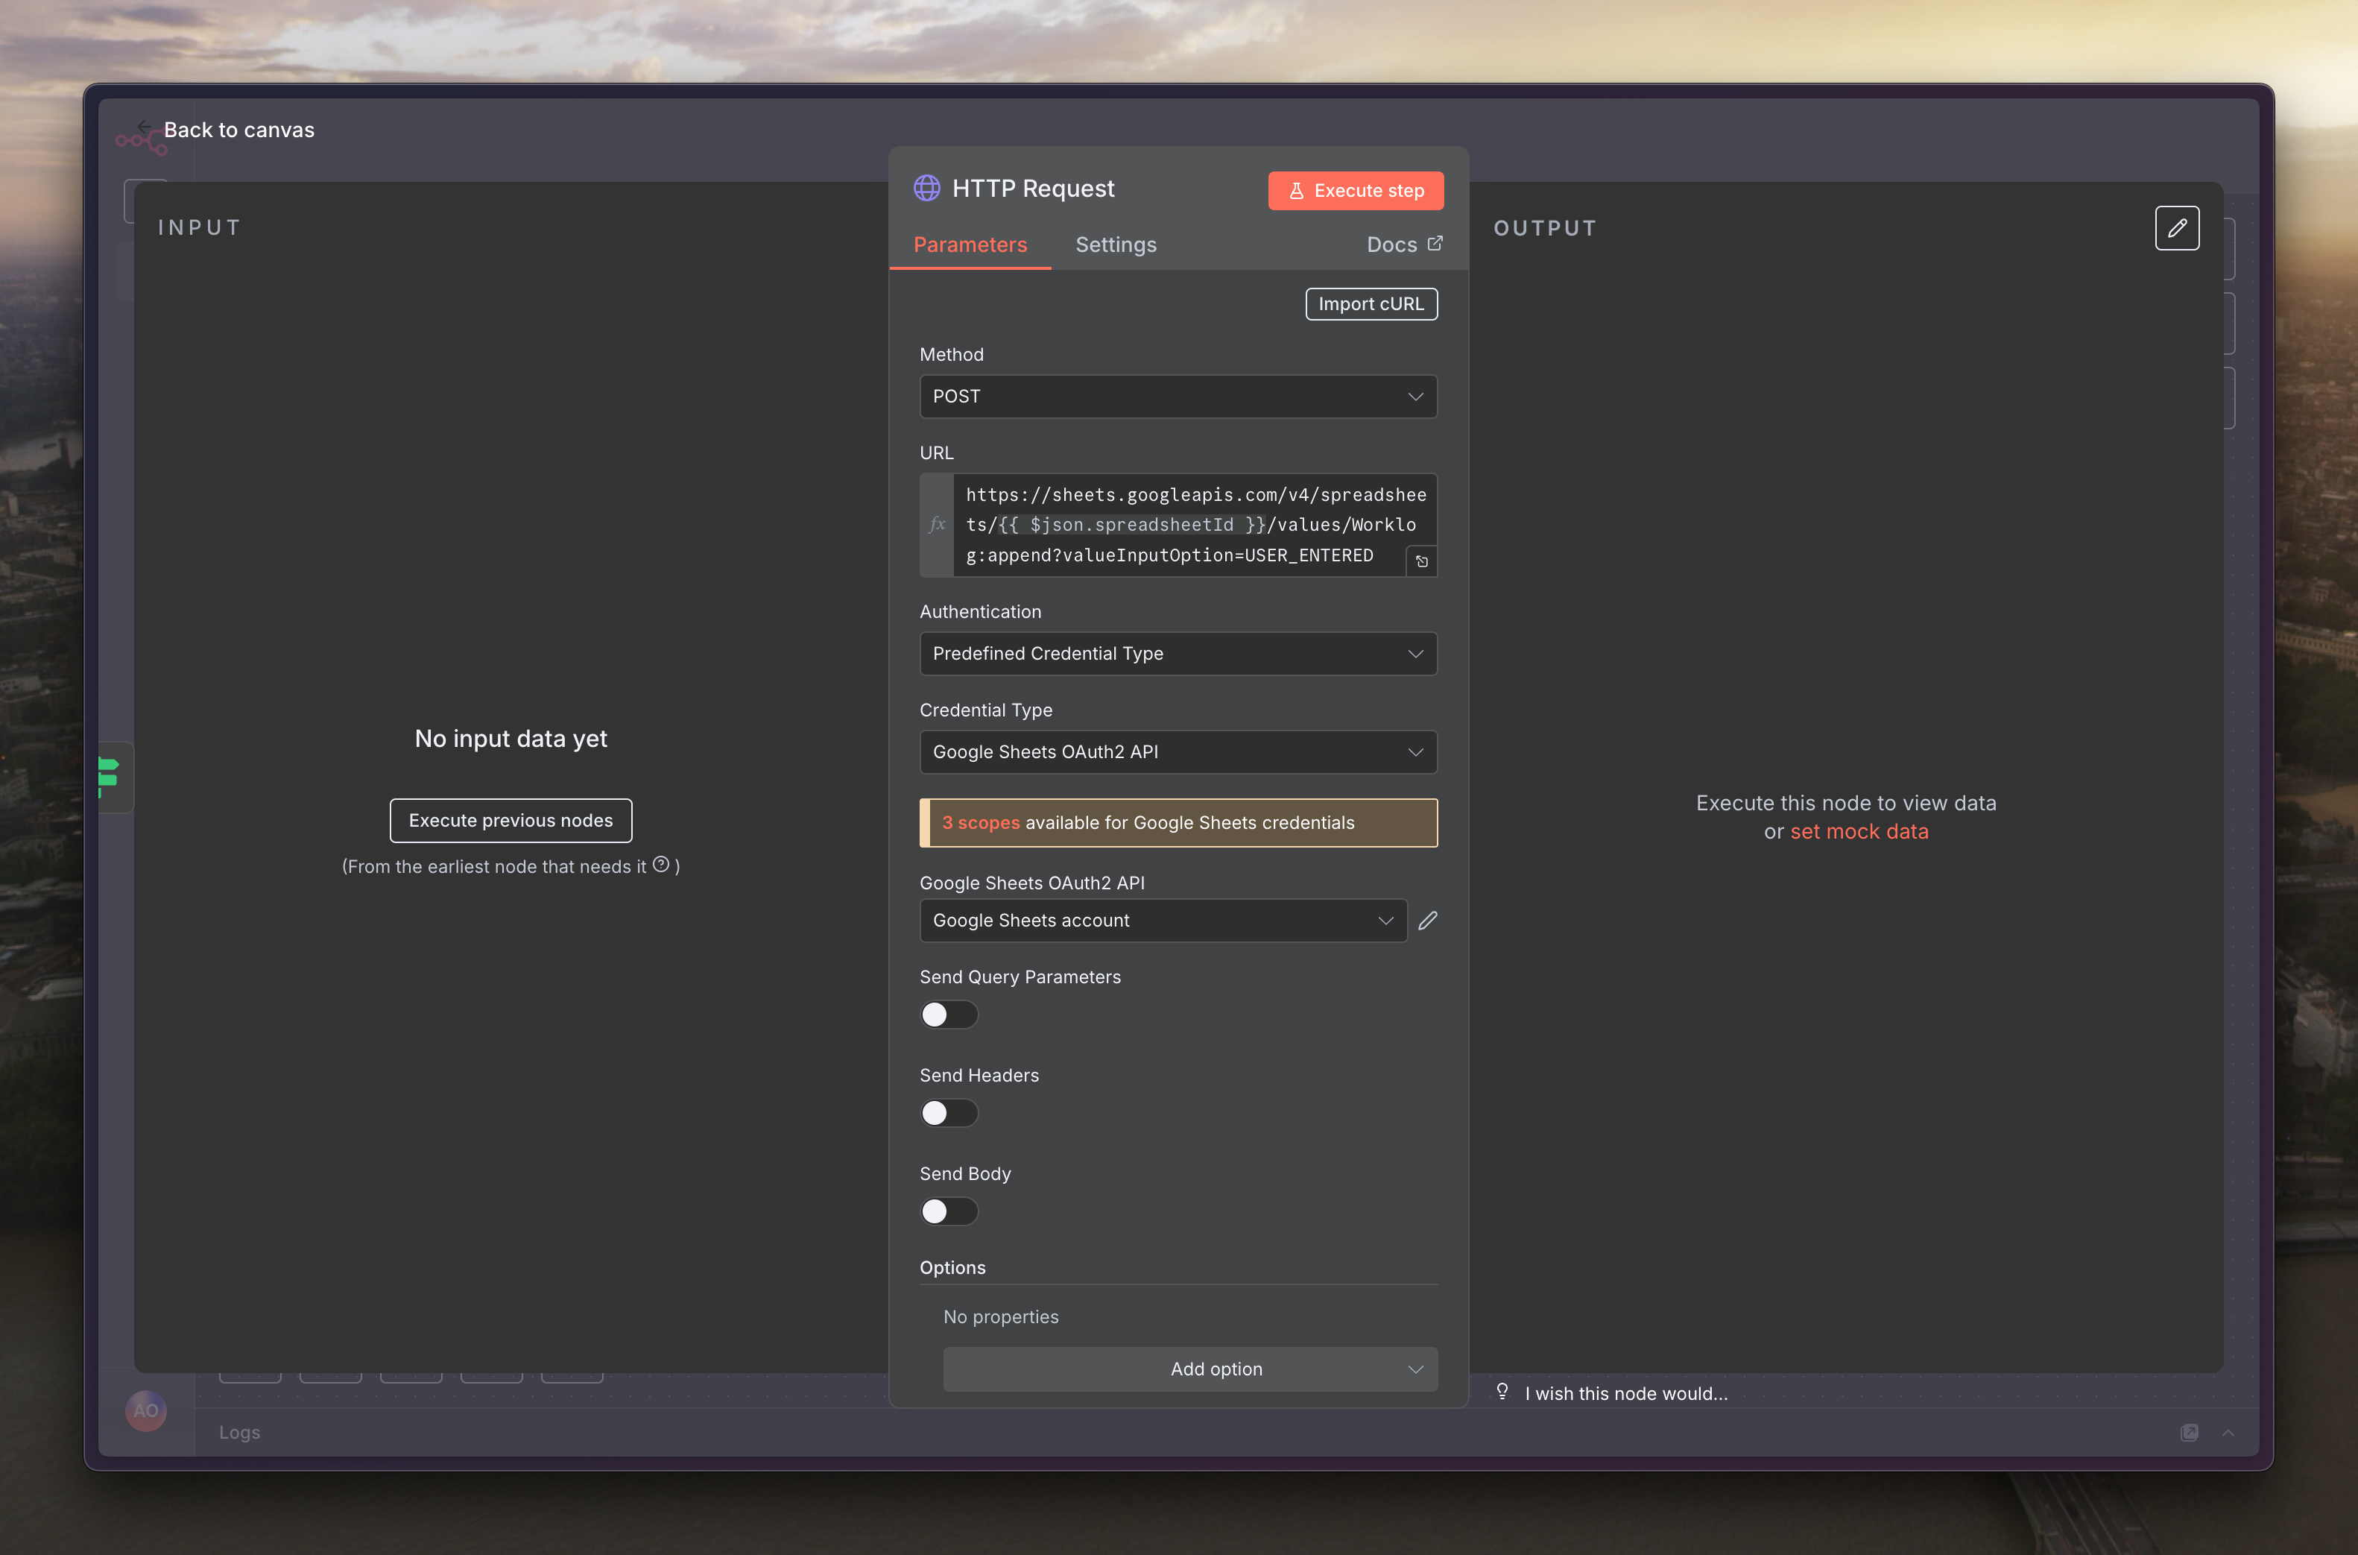Screen dimensions: 2358x1555
Task: Click the back arrow to canvas
Action: tap(145, 128)
